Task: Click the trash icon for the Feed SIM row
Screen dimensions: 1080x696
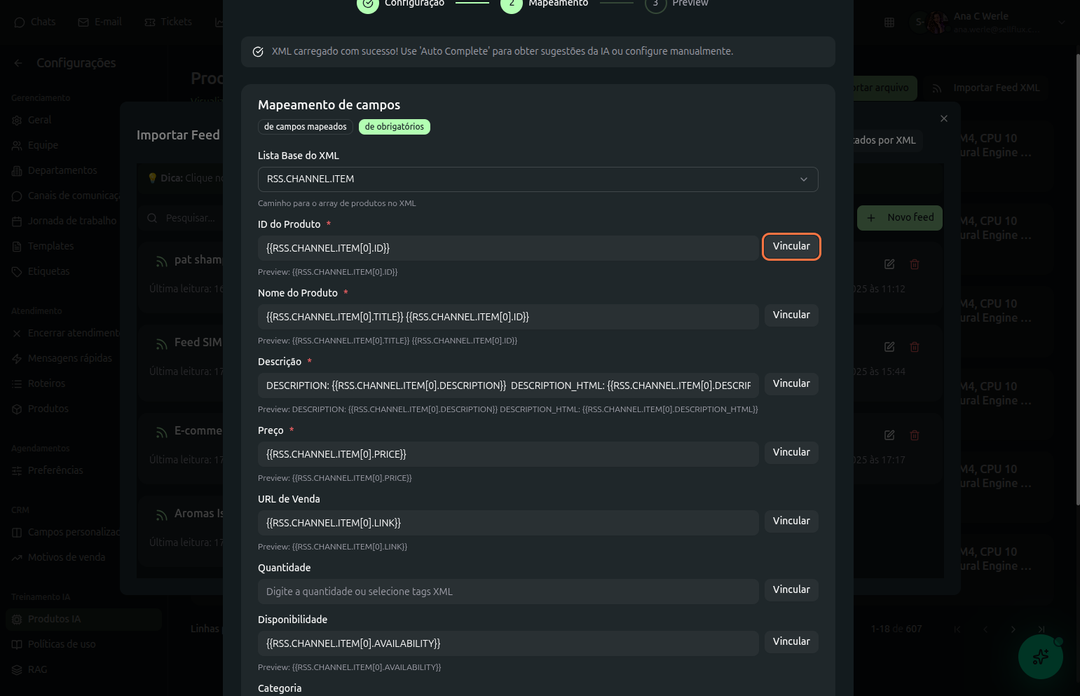Action: pos(915,347)
